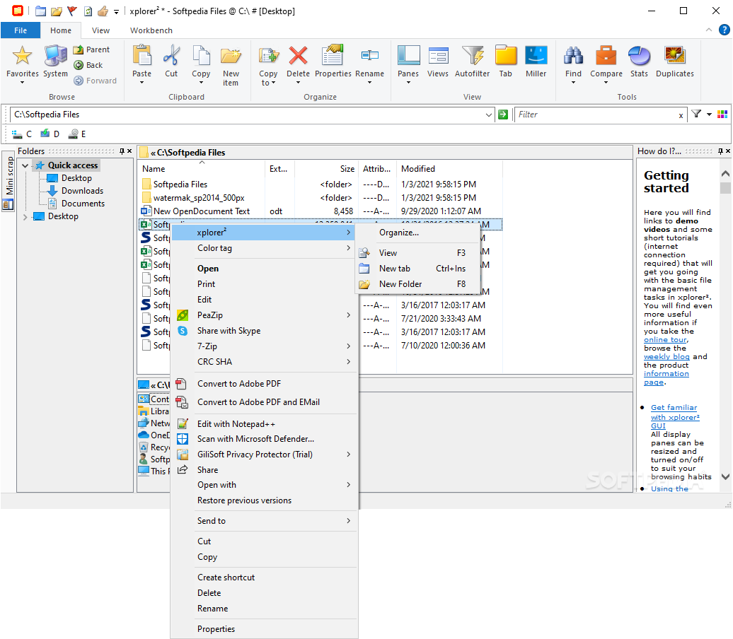Click the Tab folder icon
Viewport: 733px width, 639px height.
(505, 56)
